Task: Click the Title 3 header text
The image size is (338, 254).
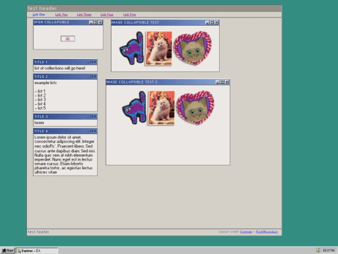Action: pos(41,117)
